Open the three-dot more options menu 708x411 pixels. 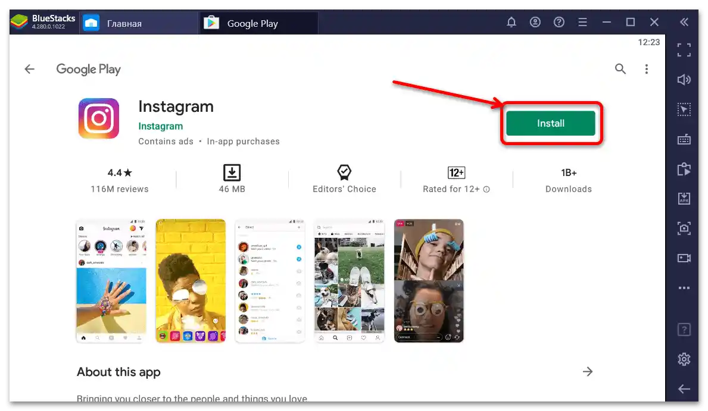(x=647, y=69)
